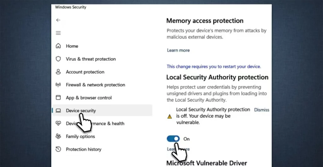This screenshot has height=167, width=323.
Task: Open Learn more under Memory access protection
Action: point(178,50)
